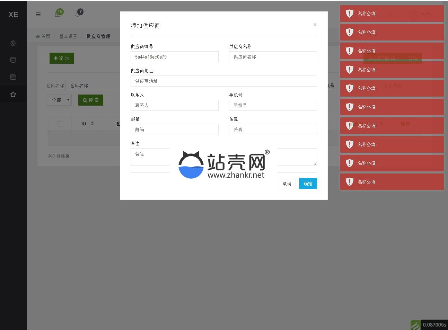This screenshot has width=448, height=330.
Task: Dismiss the top 名称必填 error notification
Action: [392, 14]
